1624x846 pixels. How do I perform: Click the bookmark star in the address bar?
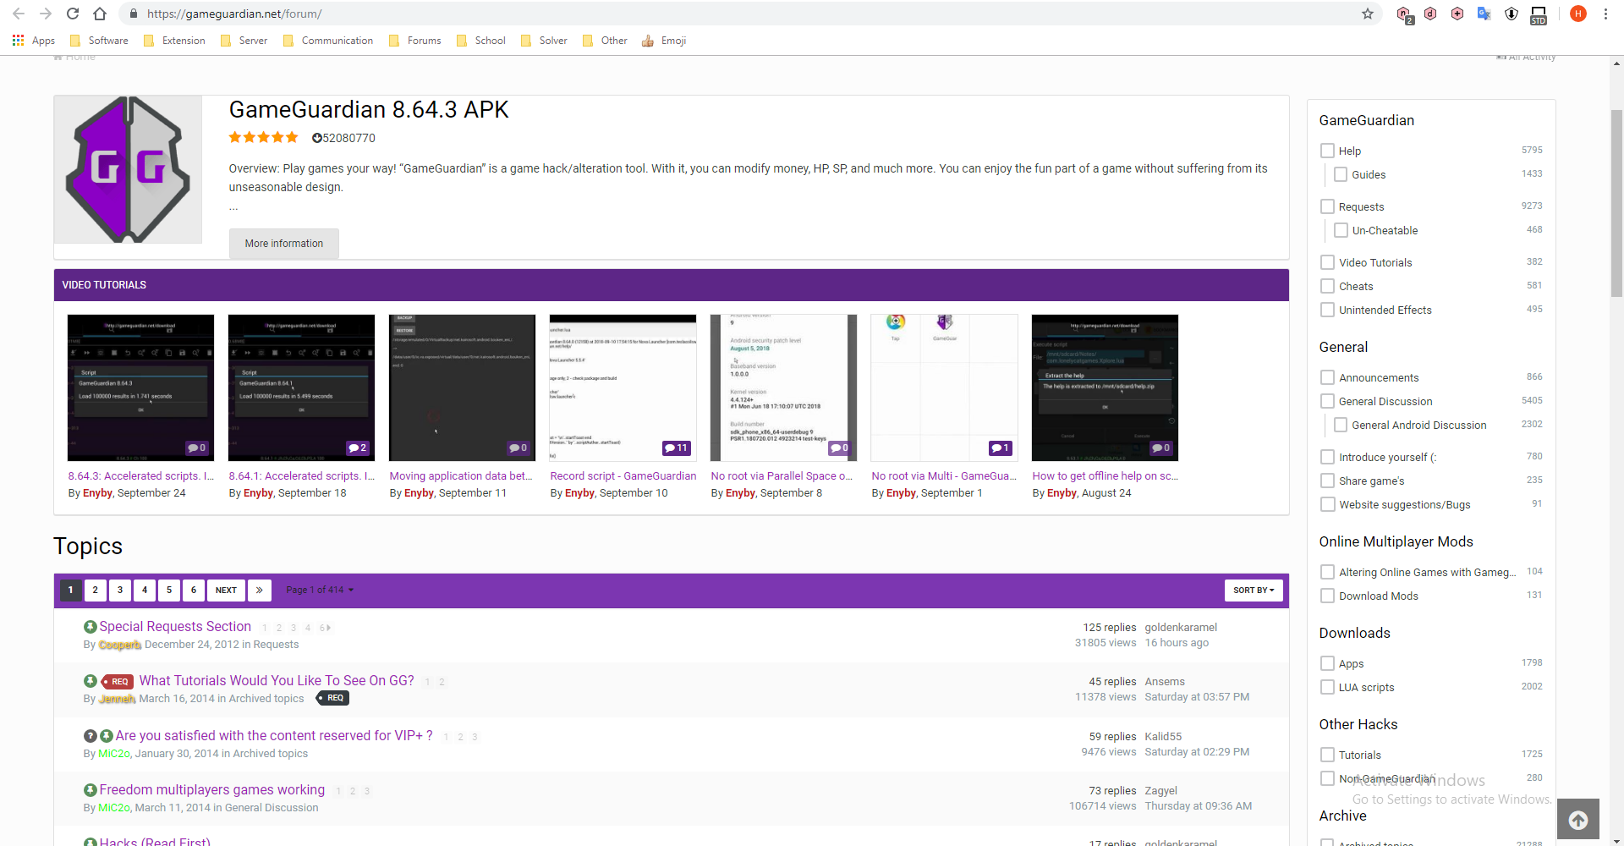pos(1368,14)
